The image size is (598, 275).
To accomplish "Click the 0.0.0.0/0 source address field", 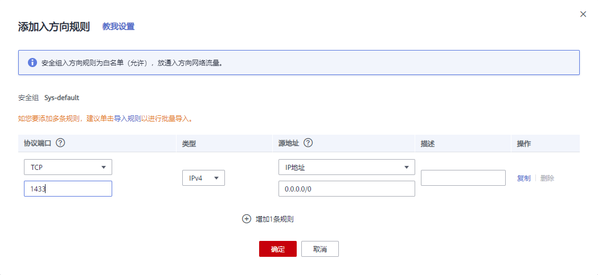I will pos(347,189).
